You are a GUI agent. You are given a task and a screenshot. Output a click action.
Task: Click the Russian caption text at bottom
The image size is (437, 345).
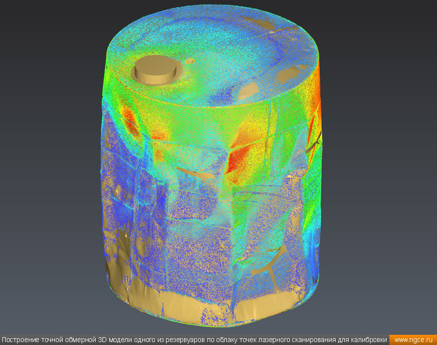click(194, 340)
